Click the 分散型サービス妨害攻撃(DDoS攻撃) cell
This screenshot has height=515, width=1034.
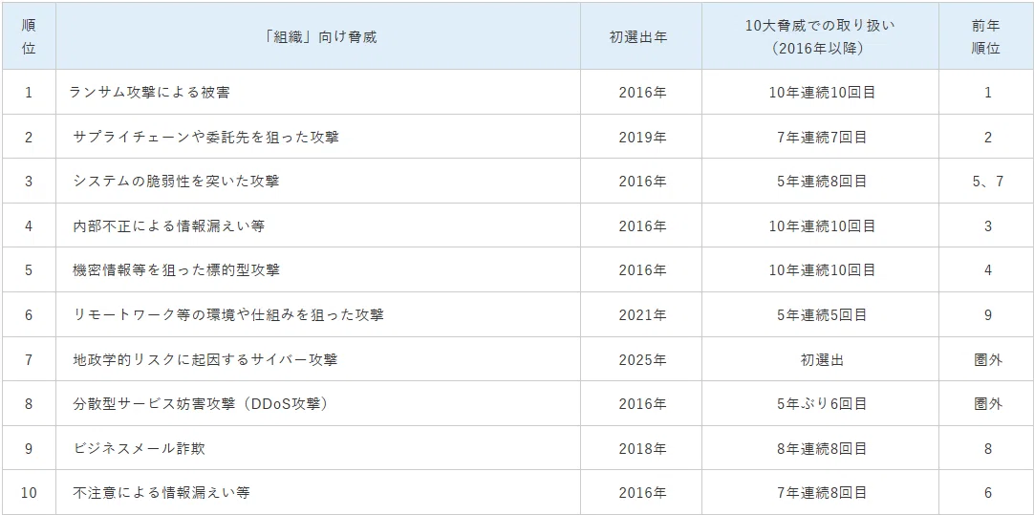[201, 404]
